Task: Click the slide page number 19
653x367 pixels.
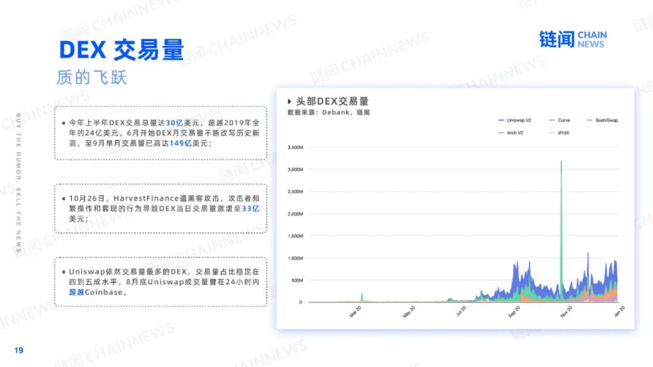Action: (19, 350)
